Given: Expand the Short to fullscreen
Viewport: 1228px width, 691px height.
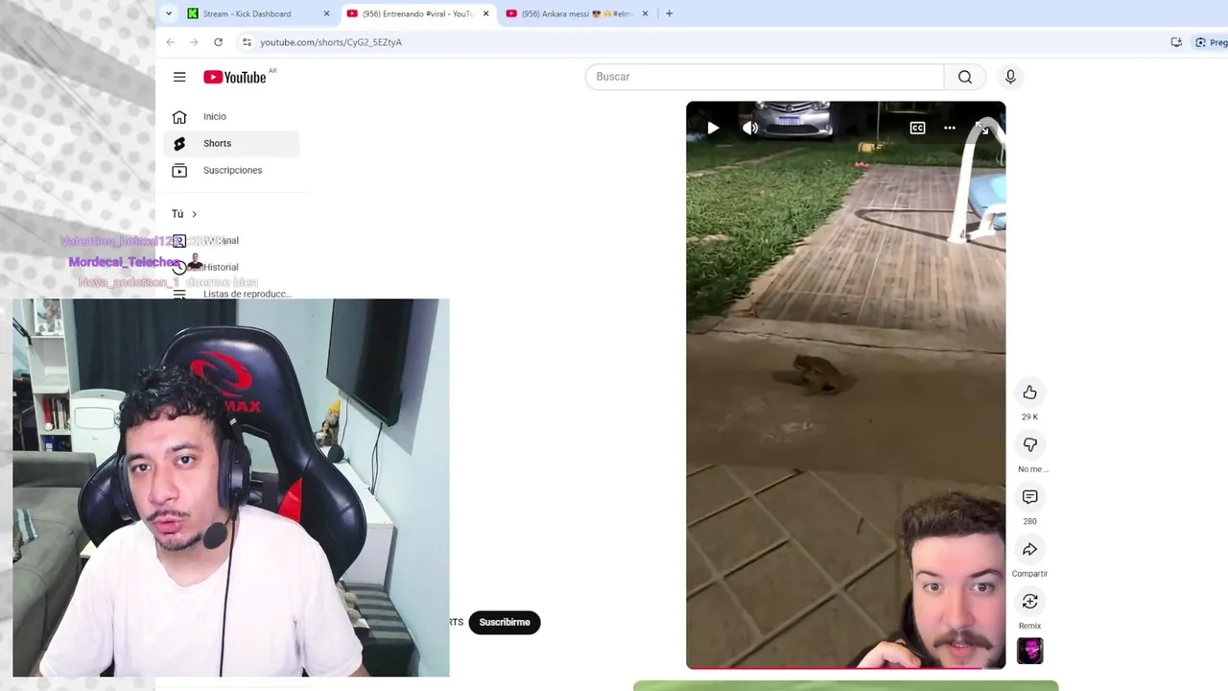Looking at the screenshot, I should 982,128.
